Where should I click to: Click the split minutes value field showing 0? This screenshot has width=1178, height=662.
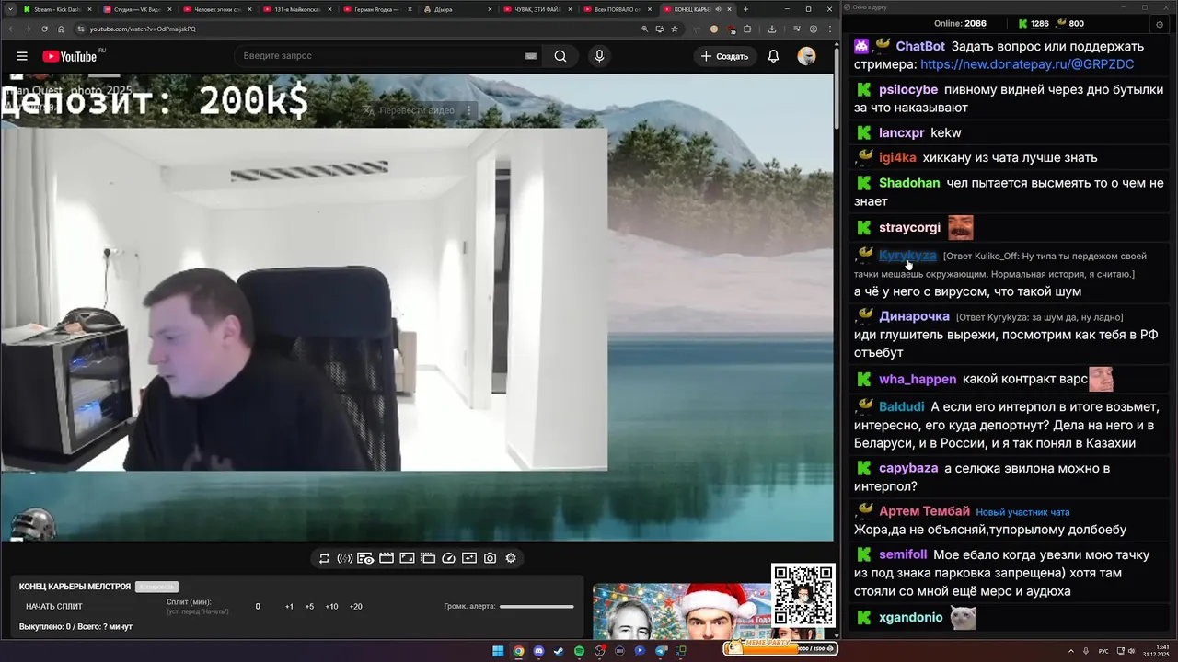[x=258, y=606]
